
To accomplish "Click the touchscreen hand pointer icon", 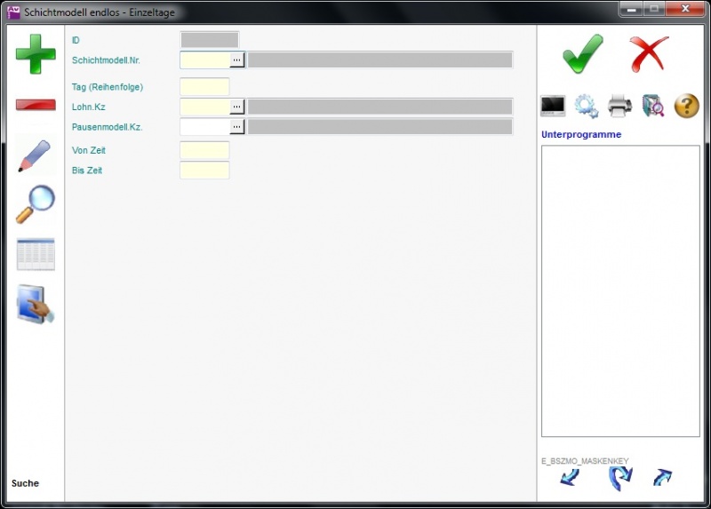I will [36, 305].
